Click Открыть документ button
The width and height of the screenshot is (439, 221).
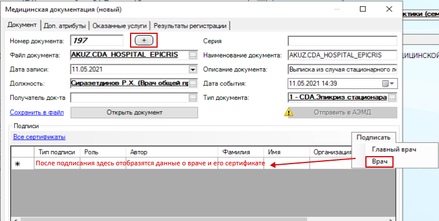pyautogui.click(x=134, y=113)
